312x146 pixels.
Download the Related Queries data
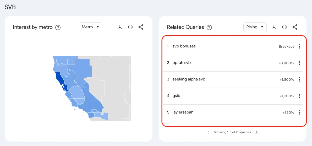click(x=274, y=27)
